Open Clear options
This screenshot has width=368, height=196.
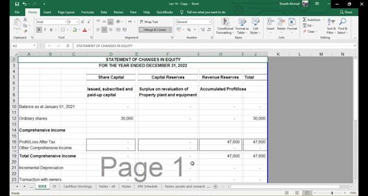310,31
